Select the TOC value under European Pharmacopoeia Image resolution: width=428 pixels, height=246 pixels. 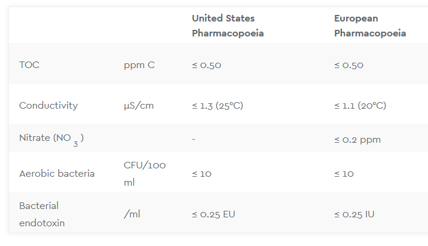(x=348, y=65)
